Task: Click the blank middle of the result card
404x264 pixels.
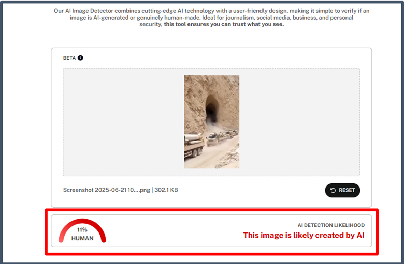Action: click(x=175, y=231)
